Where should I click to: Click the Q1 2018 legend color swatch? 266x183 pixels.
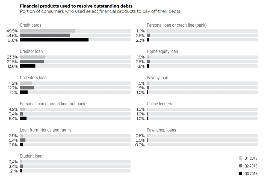(241, 158)
